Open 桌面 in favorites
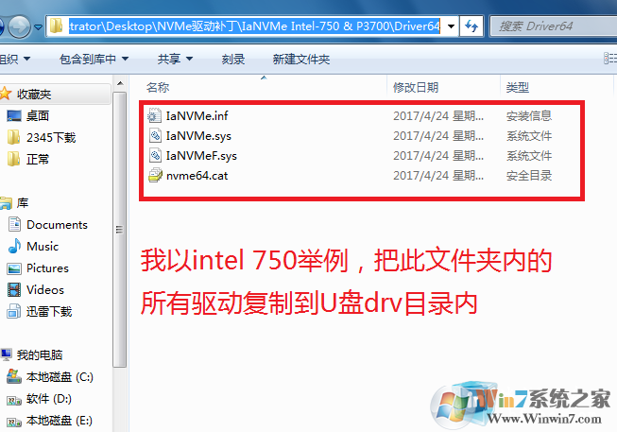 point(38,115)
